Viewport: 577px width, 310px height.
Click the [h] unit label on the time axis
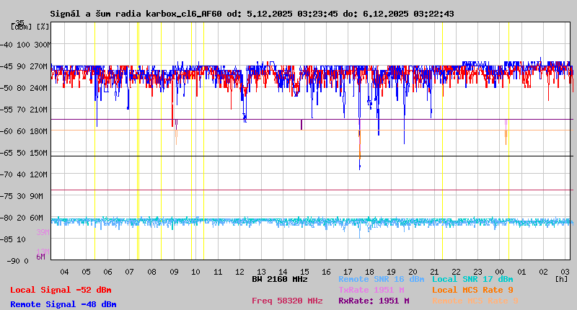[561, 278]
